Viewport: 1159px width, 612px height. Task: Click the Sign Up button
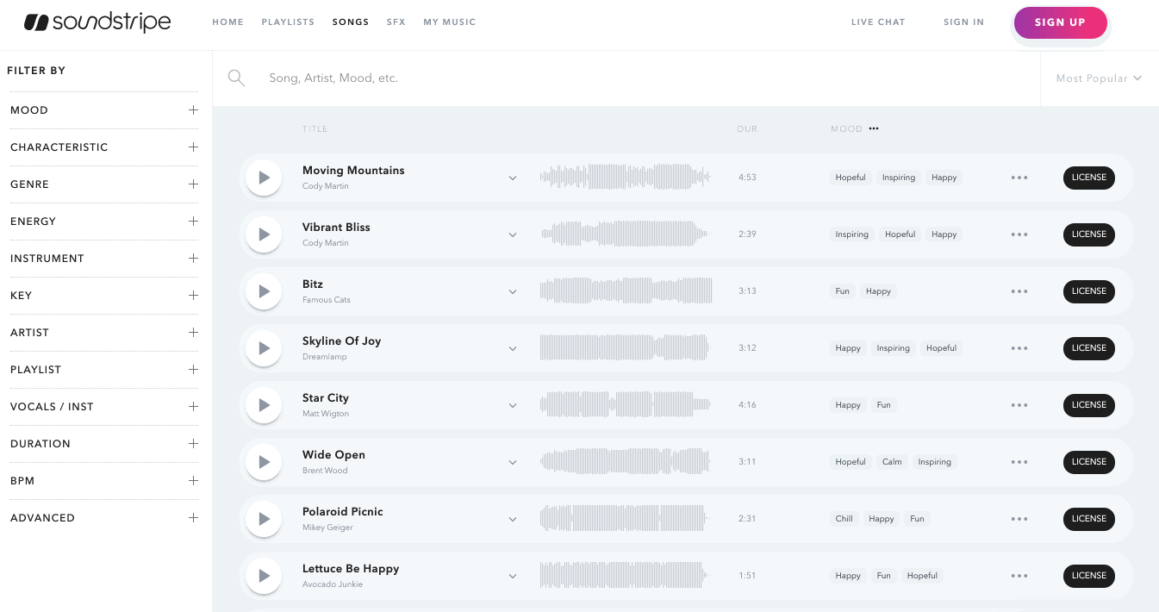1060,22
